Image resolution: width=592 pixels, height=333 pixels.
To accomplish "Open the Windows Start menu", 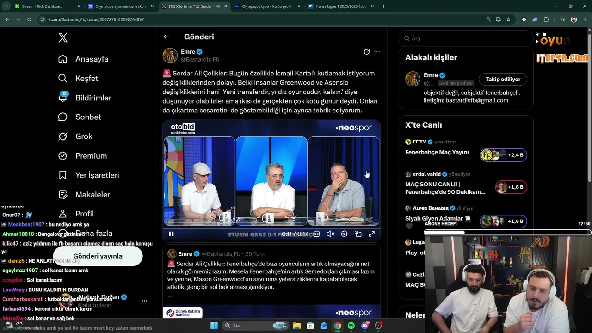I will coord(214,326).
